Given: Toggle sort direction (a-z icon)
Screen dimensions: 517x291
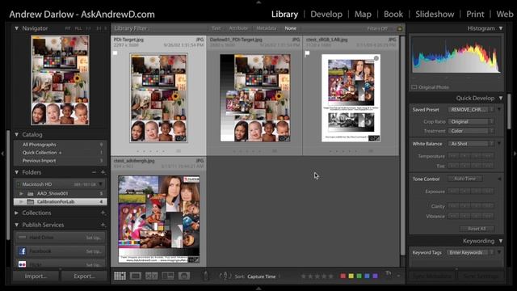Looking at the screenshot, I should (225, 276).
